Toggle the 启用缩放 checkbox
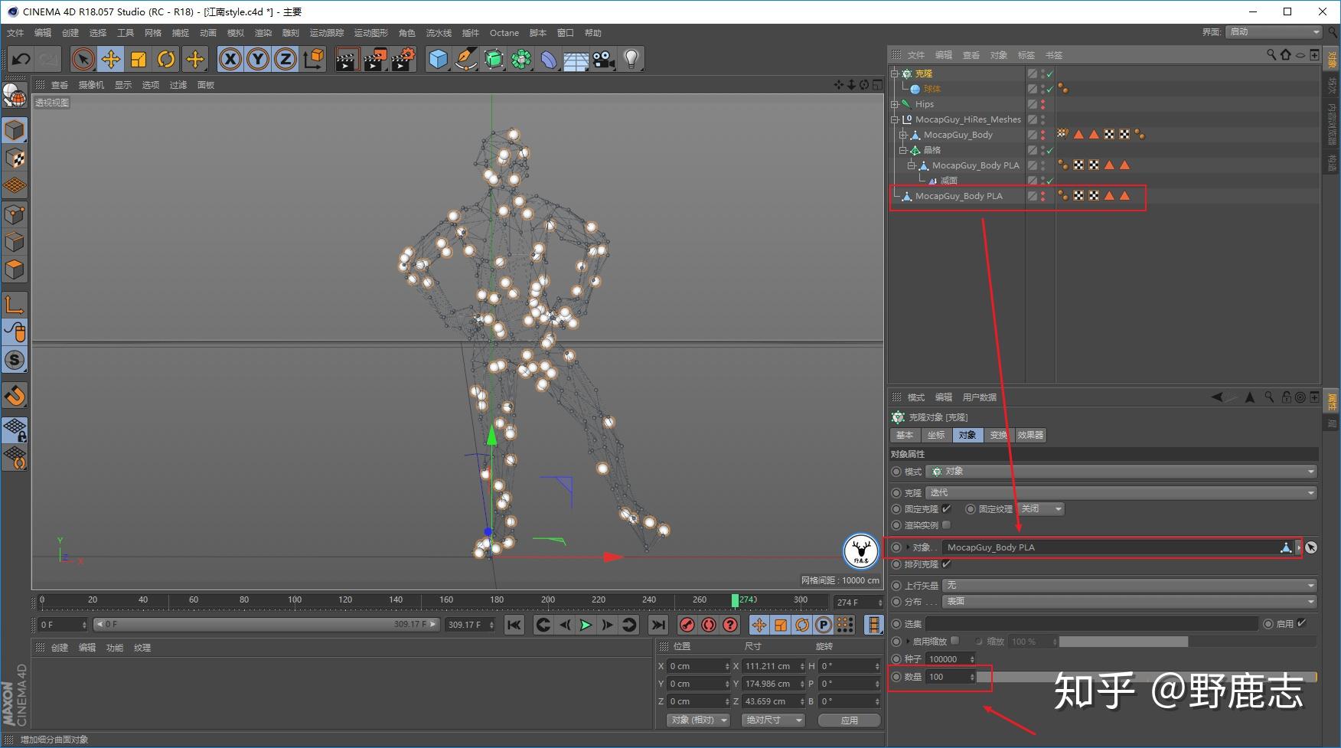Viewport: 1341px width, 748px height. pos(954,641)
